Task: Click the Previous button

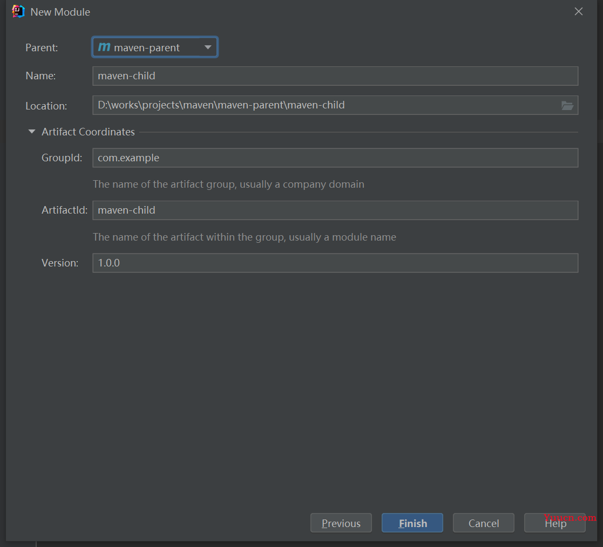Action: 341,523
